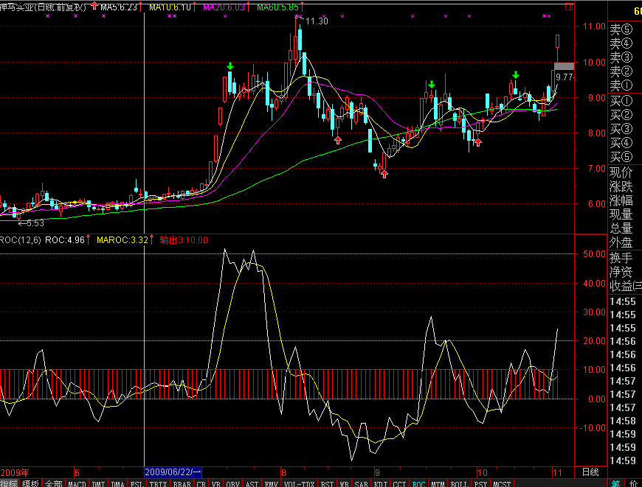Open the 模板 template tab
The width and height of the screenshot is (642, 487).
tap(30, 483)
